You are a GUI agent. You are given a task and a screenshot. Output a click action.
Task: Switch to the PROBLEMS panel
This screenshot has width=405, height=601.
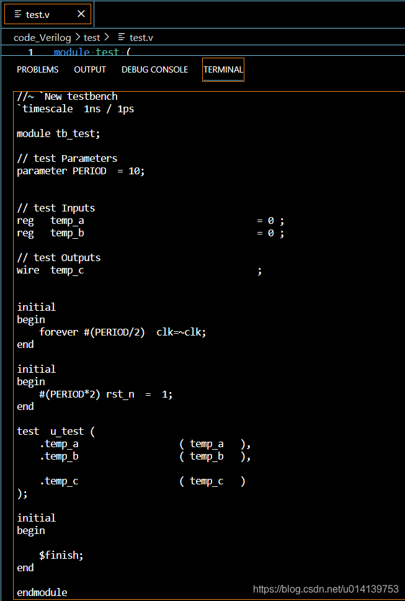tap(37, 69)
